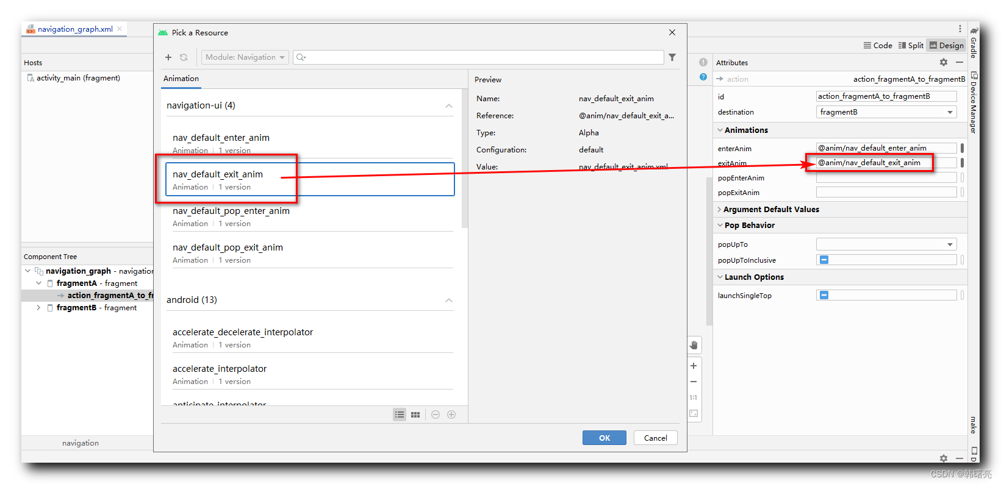1001x484 pixels.
Task: Click resource list vertical scrollbar
Action: 465,158
